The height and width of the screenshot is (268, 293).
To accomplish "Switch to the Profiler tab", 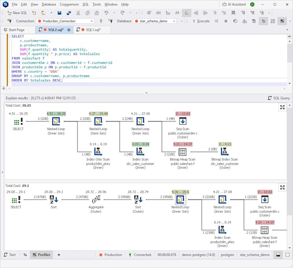I will point(41,255).
